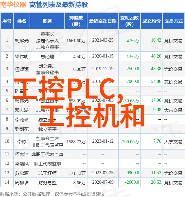Click 独立董事 in 郭剑花 row

coord(47,129)
